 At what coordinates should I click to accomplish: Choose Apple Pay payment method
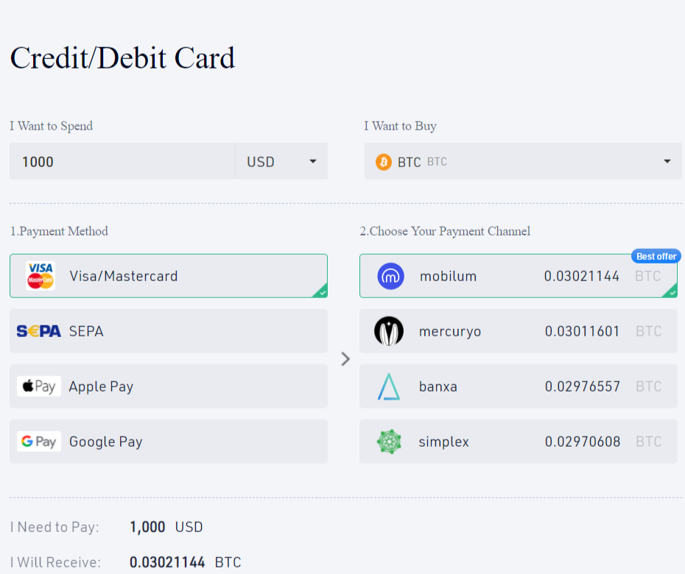click(168, 386)
